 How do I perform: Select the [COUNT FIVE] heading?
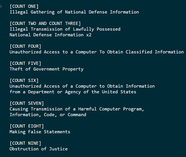click(x=26, y=63)
